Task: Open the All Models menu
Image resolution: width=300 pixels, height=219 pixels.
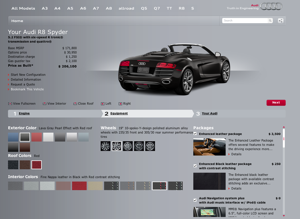Action: [23, 8]
